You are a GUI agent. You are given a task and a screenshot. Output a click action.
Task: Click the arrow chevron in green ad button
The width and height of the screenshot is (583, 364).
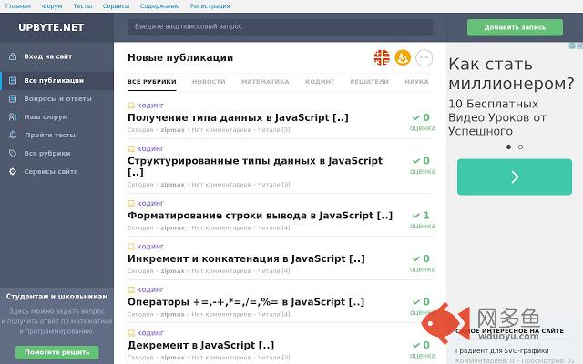tap(515, 177)
